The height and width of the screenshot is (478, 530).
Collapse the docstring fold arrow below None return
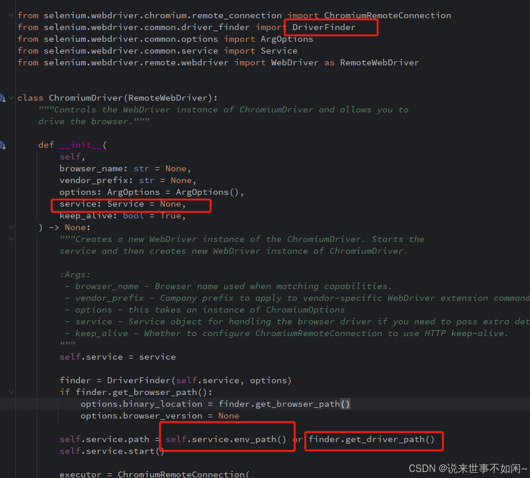click(x=12, y=239)
